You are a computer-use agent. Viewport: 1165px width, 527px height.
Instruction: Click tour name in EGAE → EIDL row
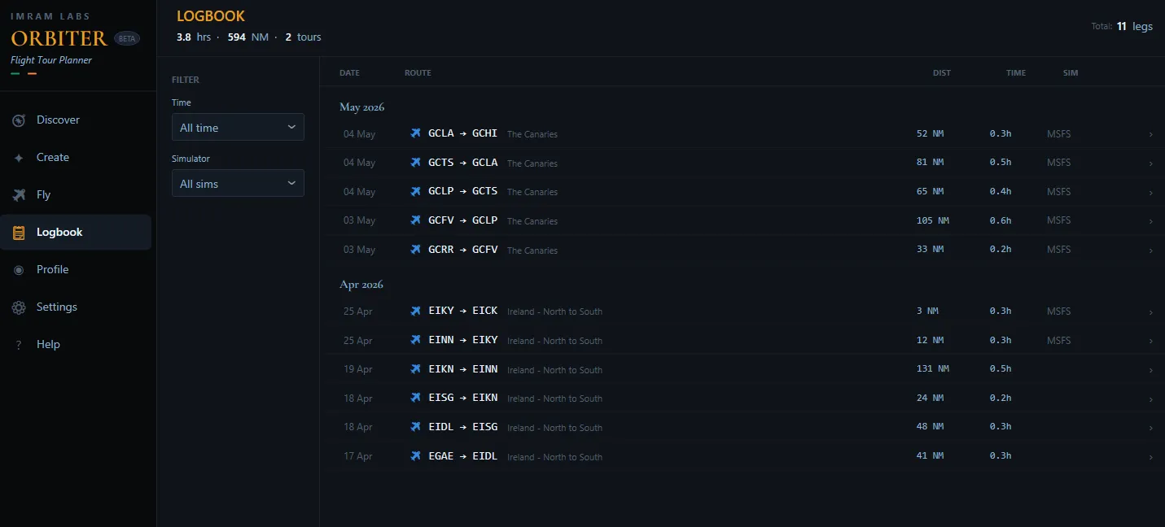coord(554,457)
